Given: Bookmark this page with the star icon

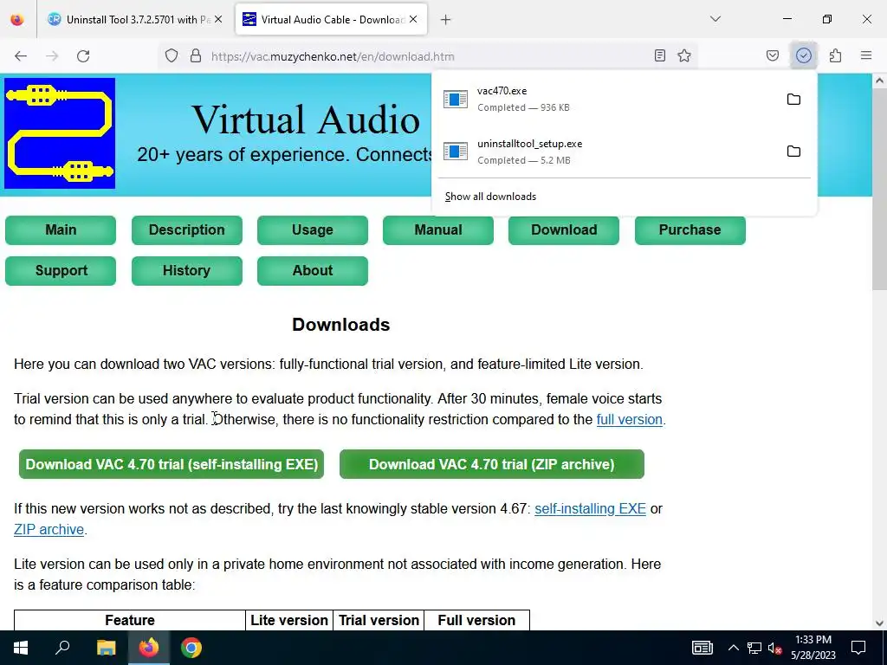Looking at the screenshot, I should coord(684,56).
